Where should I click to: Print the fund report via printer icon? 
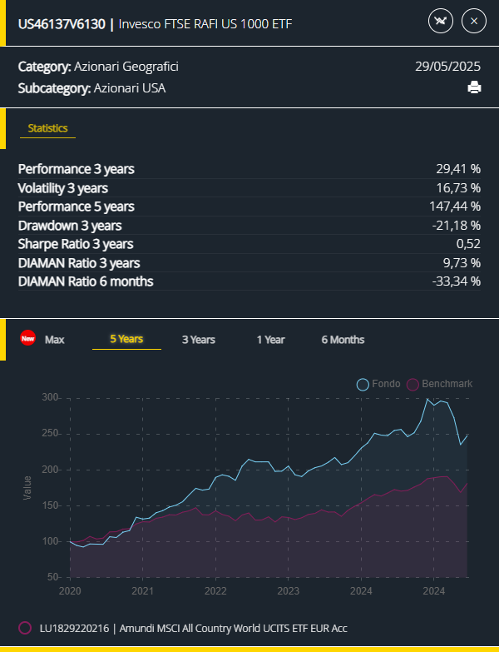pyautogui.click(x=474, y=87)
